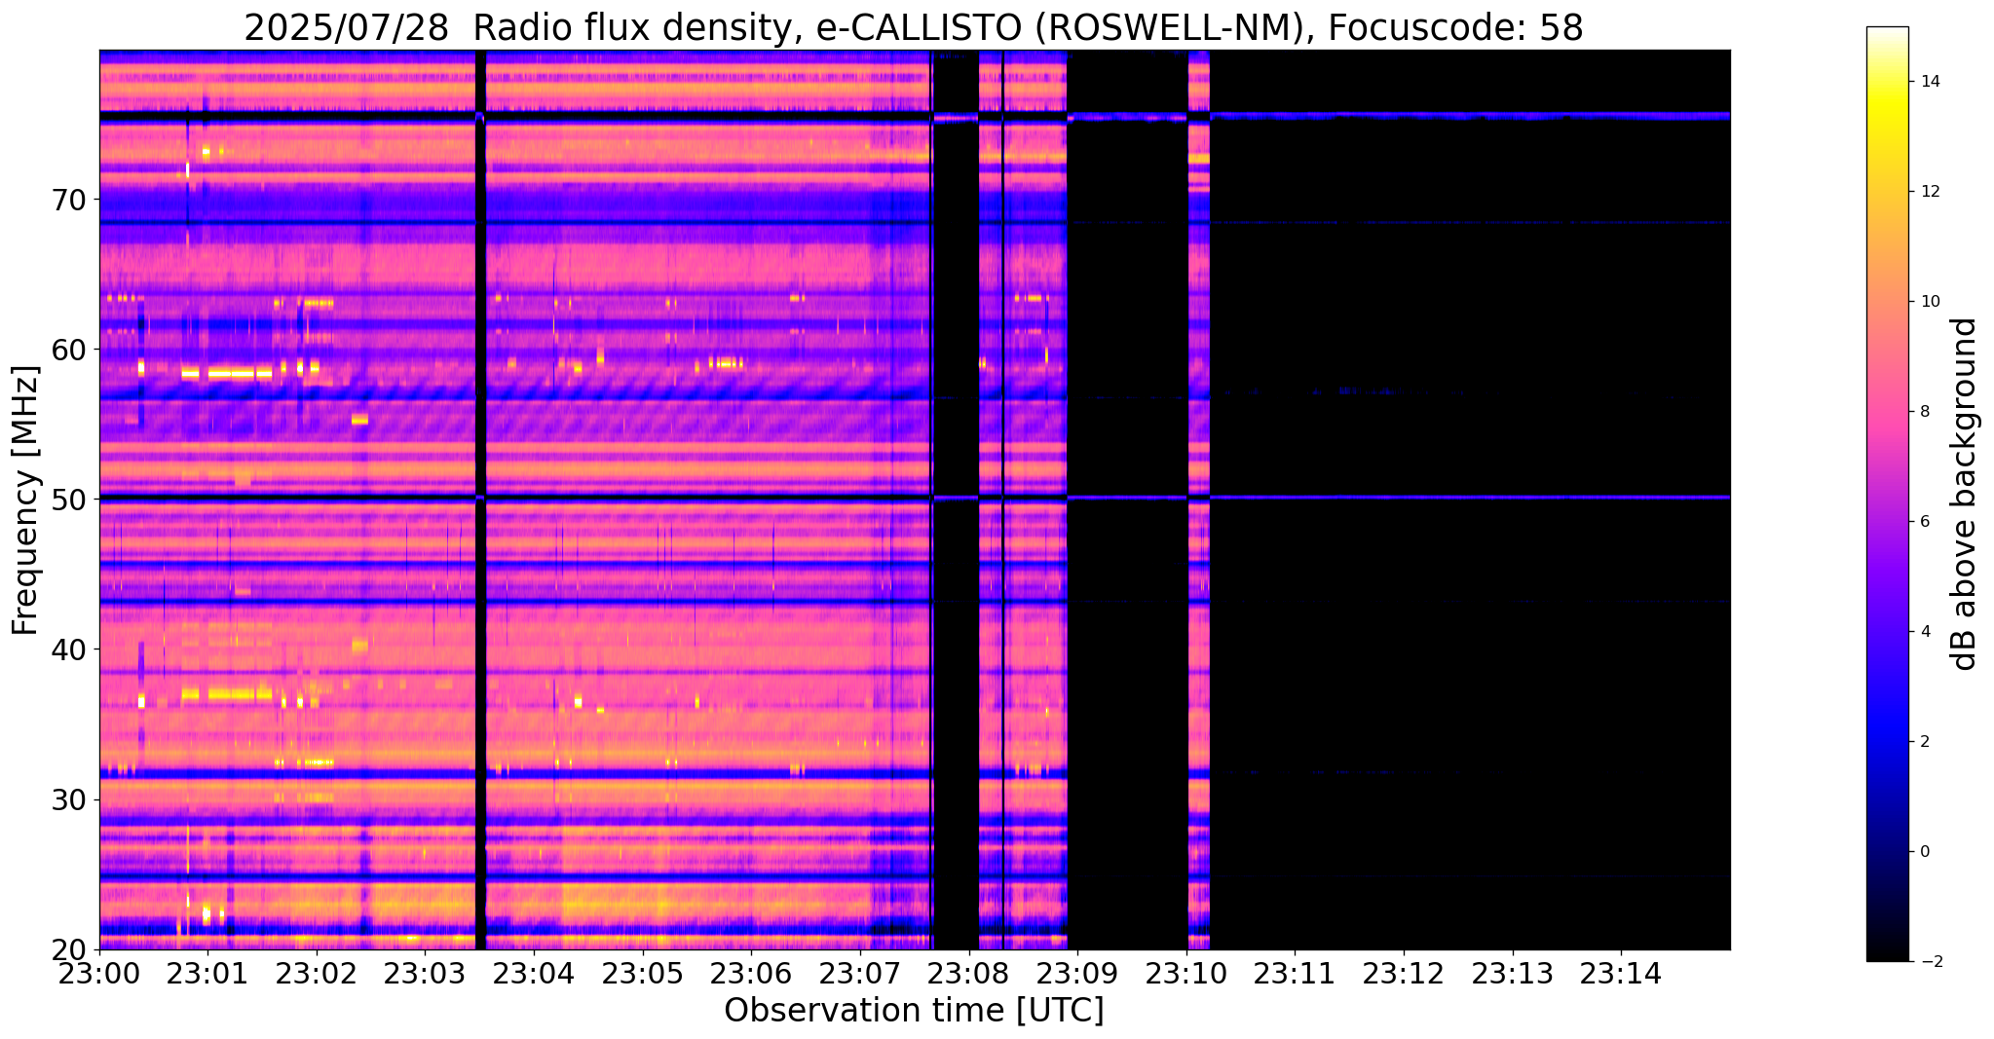
Task: Click the 23:04 time tick label
Action: pos(534,973)
